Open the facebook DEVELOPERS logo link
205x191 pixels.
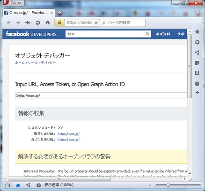[x=31, y=34]
